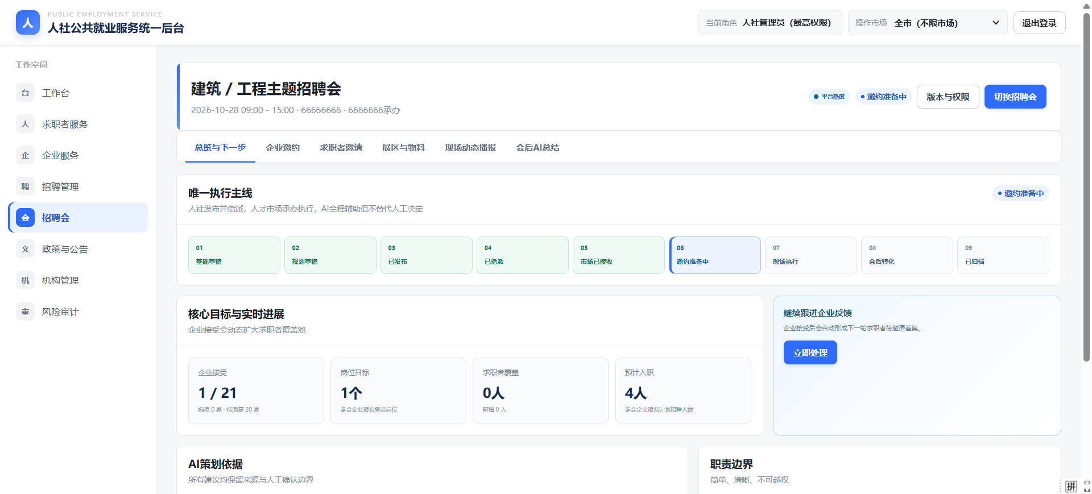Select step 01 基础草稿
The width and height of the screenshot is (1092, 494).
click(x=234, y=255)
